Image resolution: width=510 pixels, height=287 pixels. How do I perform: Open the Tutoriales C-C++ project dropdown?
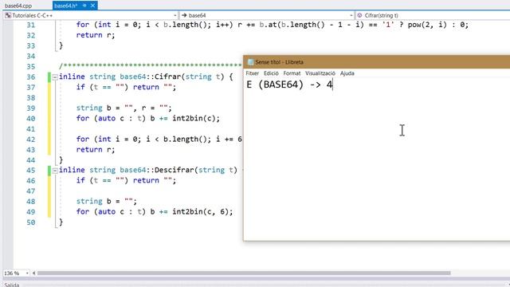tap(175, 15)
